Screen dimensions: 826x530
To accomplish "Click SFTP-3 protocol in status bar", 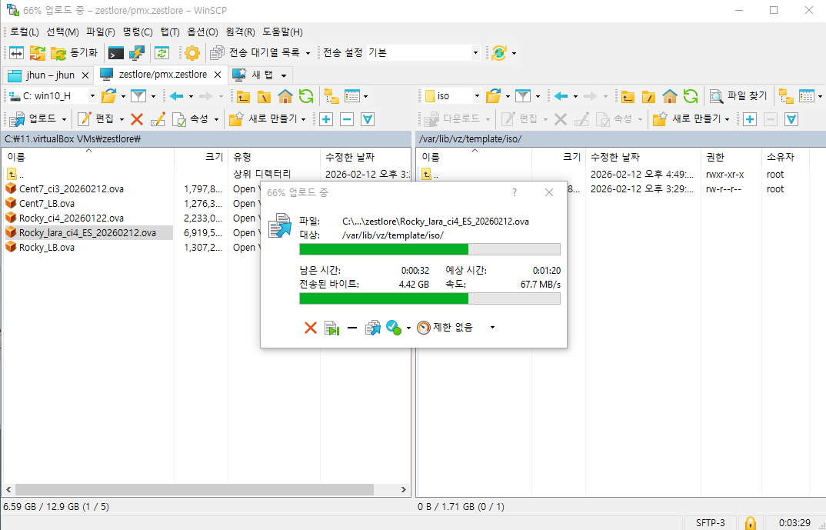I will [710, 522].
